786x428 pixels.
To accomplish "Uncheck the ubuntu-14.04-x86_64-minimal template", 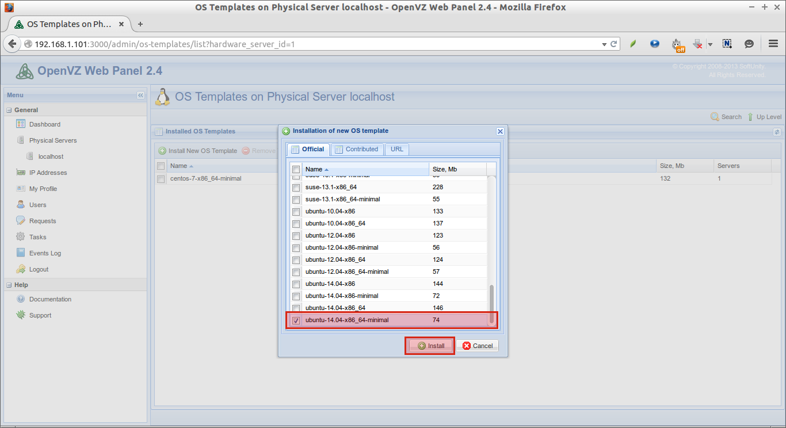I will pos(296,320).
